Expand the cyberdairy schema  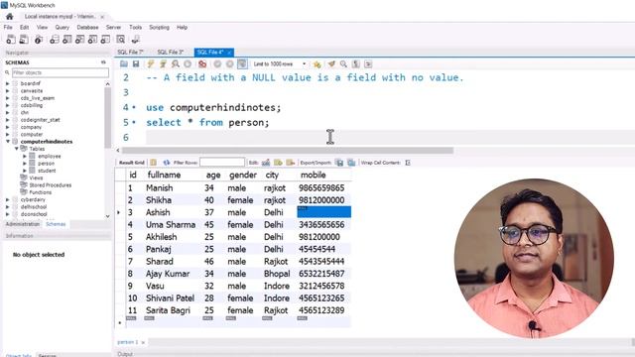coord(7,199)
